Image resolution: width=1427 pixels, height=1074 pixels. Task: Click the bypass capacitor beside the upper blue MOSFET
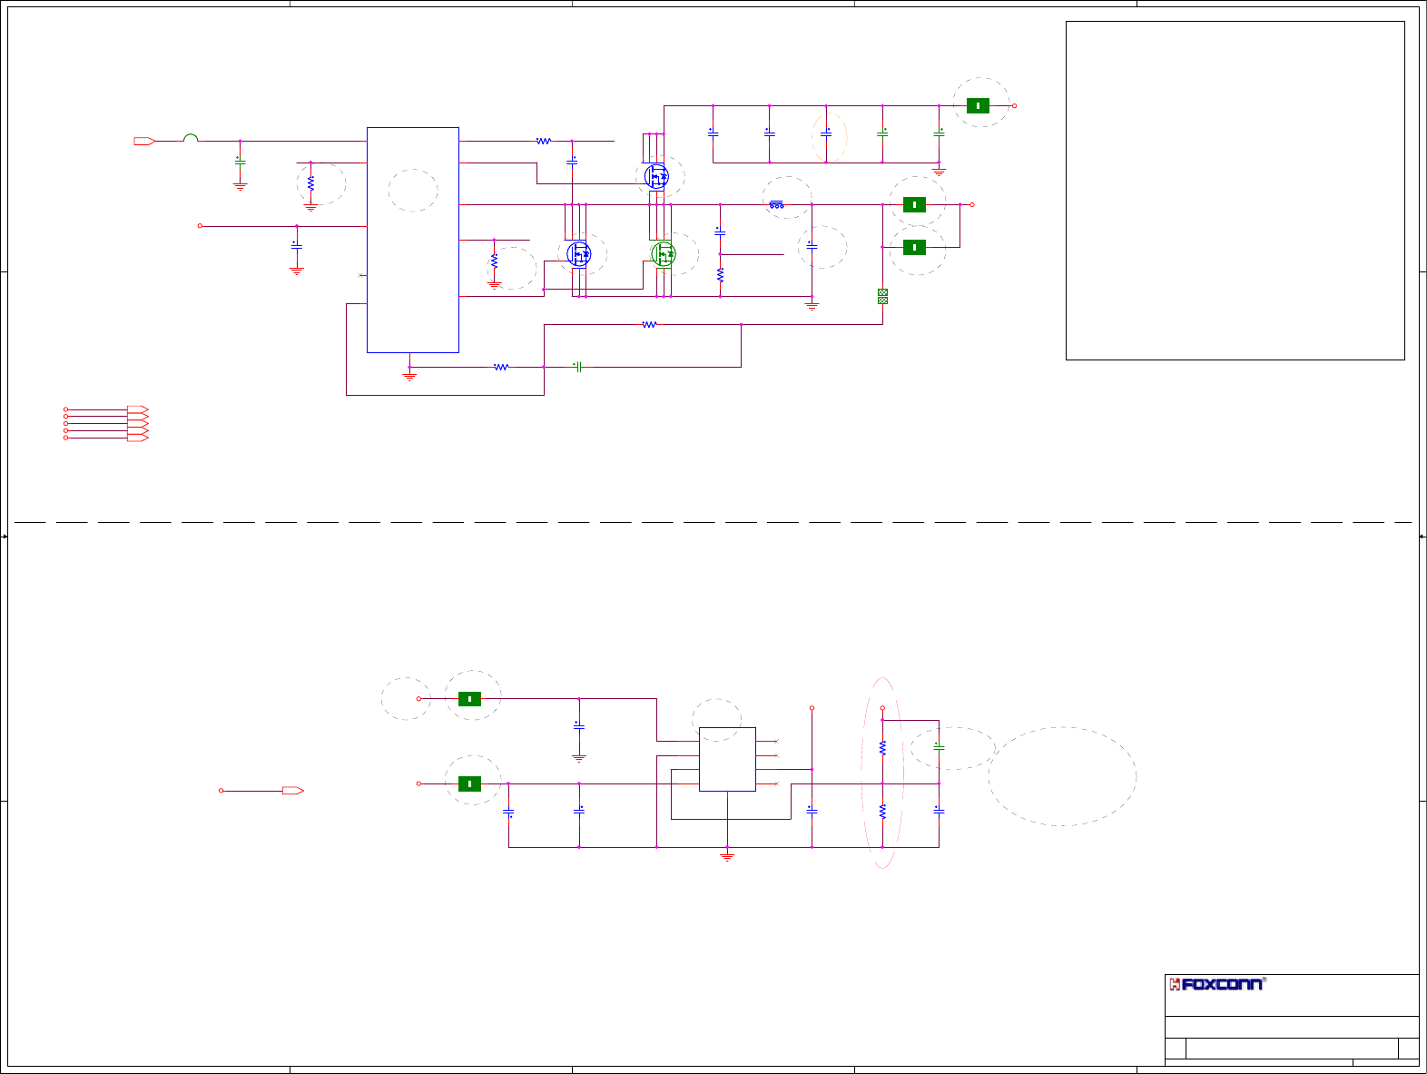pos(572,162)
